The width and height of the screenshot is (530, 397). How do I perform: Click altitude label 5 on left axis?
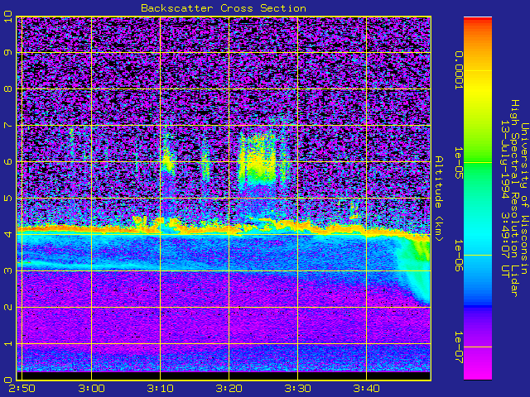(x=8, y=198)
